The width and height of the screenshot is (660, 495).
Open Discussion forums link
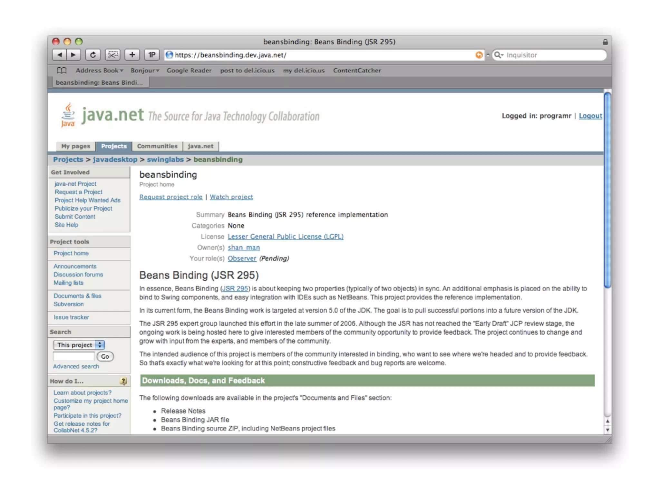pos(78,275)
